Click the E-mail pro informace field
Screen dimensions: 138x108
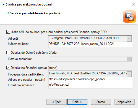coord(90,85)
